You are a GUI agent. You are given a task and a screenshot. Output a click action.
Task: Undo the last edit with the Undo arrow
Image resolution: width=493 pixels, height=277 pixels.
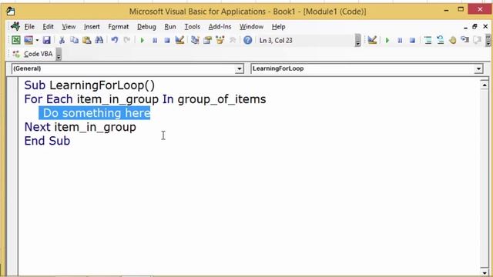click(x=115, y=40)
